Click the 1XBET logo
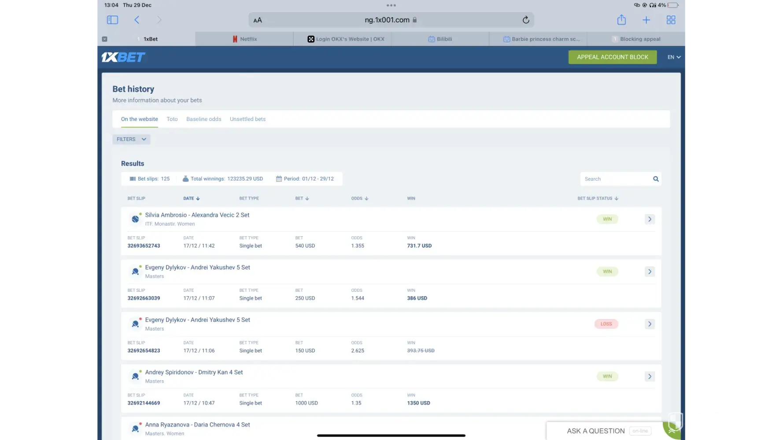The image size is (783, 440). 123,57
